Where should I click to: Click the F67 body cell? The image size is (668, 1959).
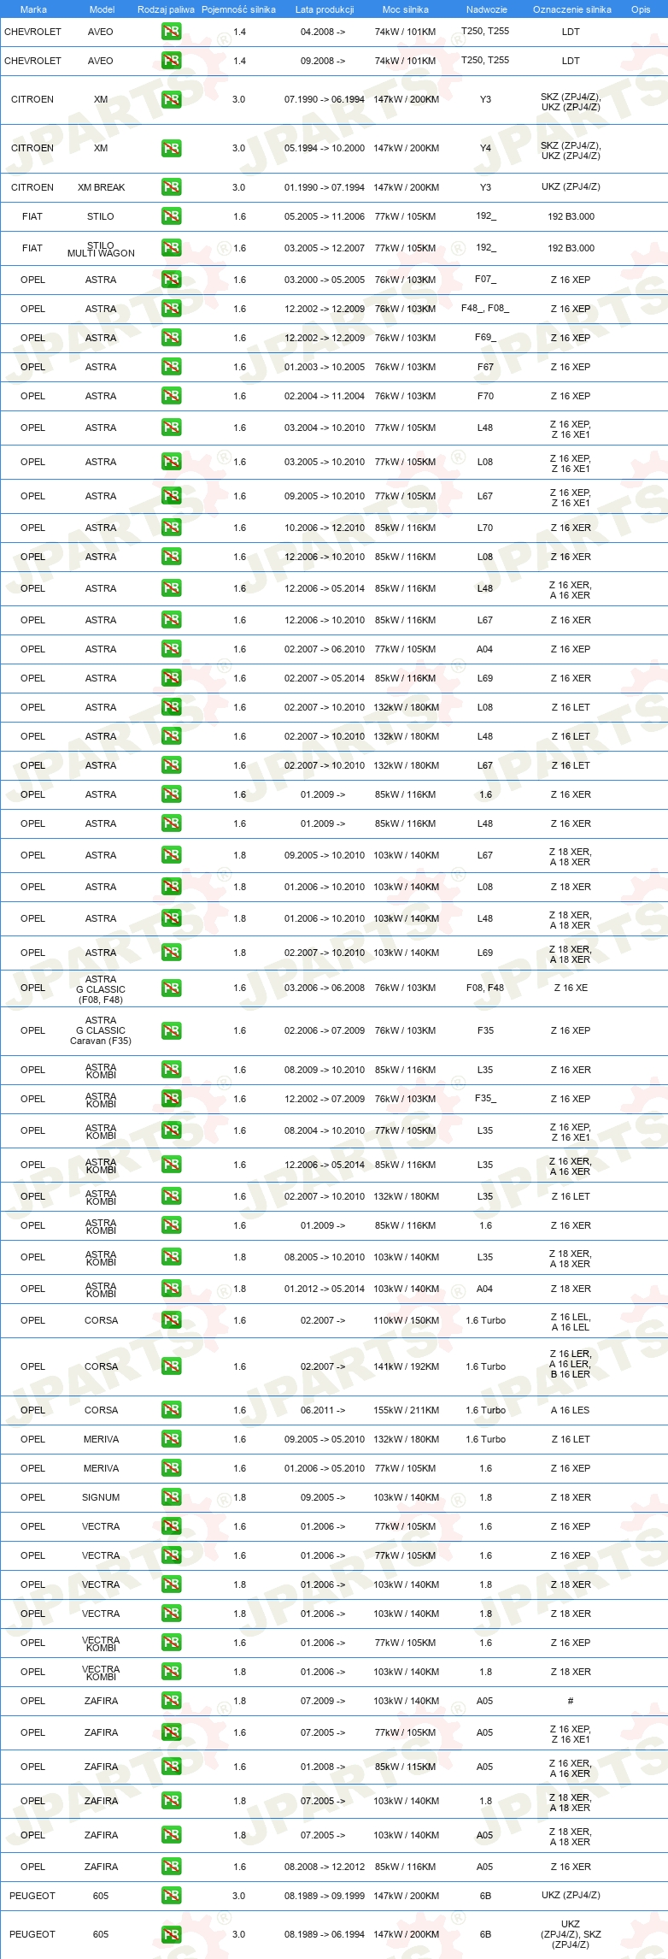(485, 367)
